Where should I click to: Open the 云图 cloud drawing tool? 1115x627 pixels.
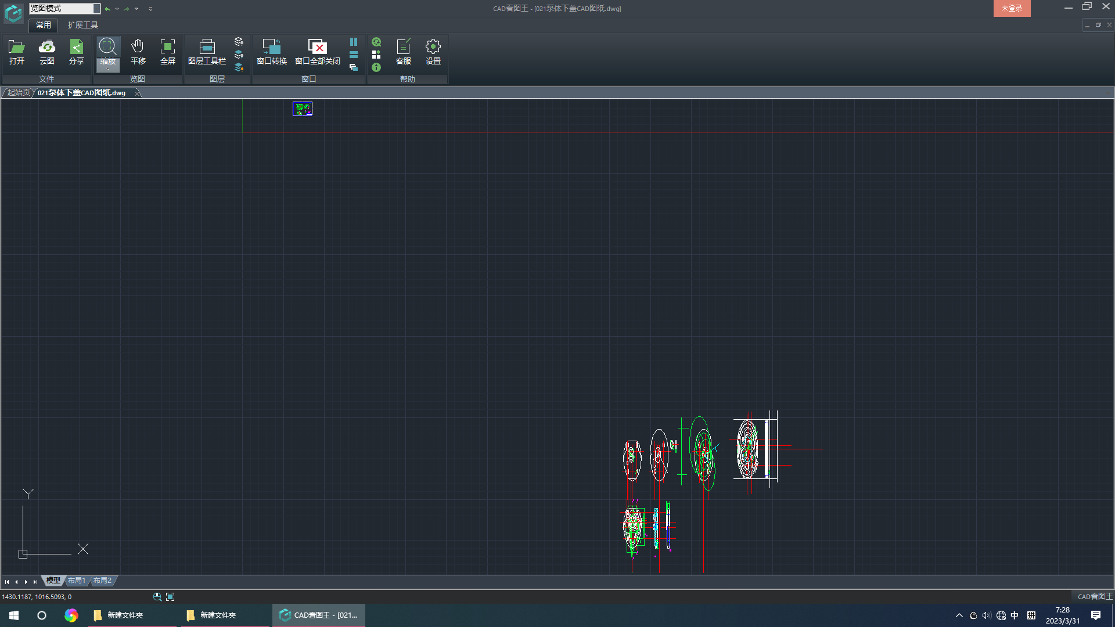46,52
